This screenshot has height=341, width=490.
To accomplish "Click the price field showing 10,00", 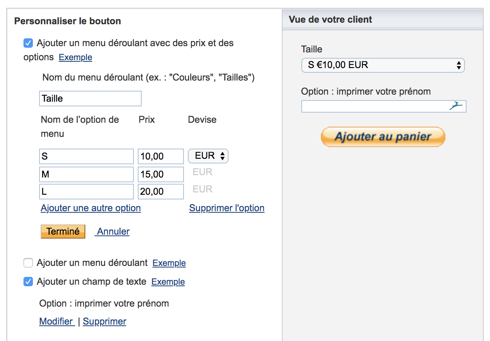I will coord(161,156).
